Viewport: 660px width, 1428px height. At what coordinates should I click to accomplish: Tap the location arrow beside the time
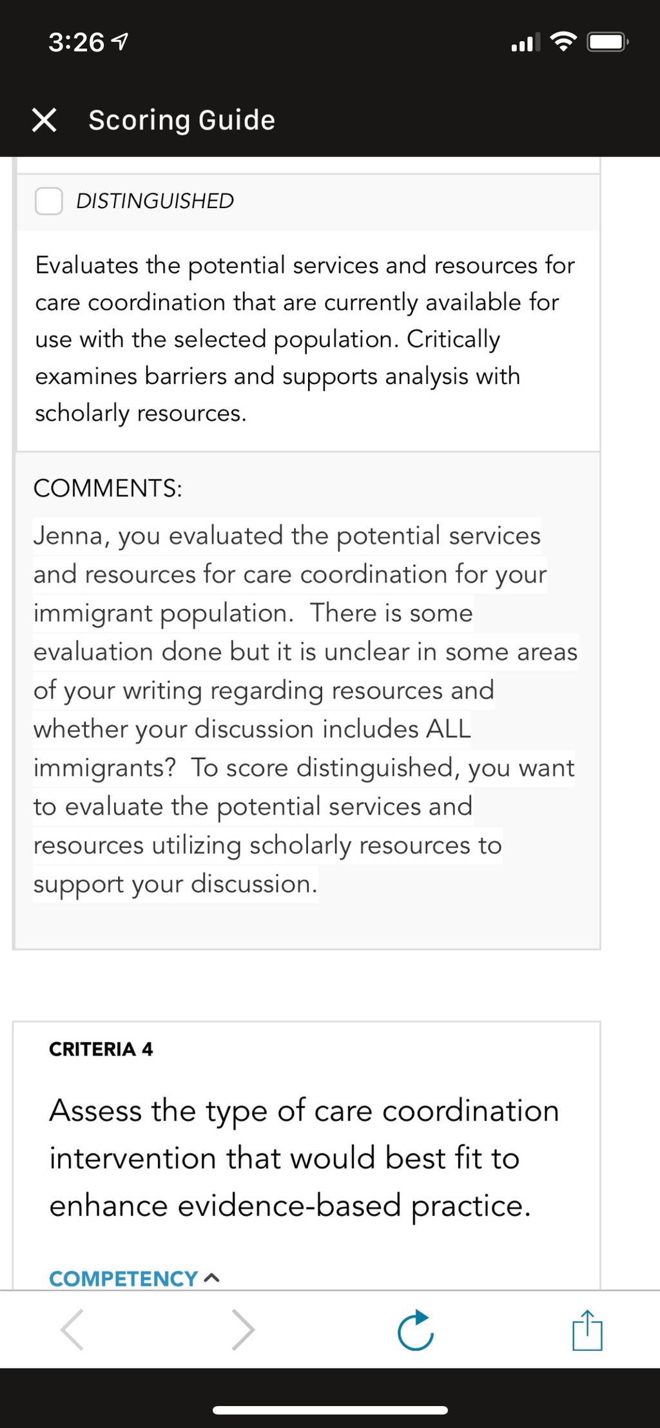(121, 43)
